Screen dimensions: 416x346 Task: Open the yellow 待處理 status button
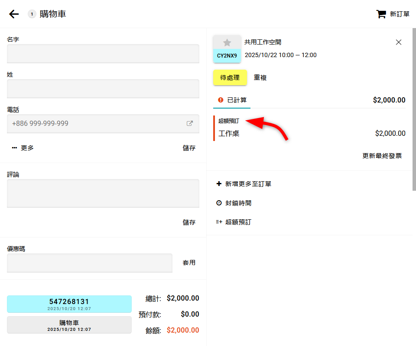point(230,78)
